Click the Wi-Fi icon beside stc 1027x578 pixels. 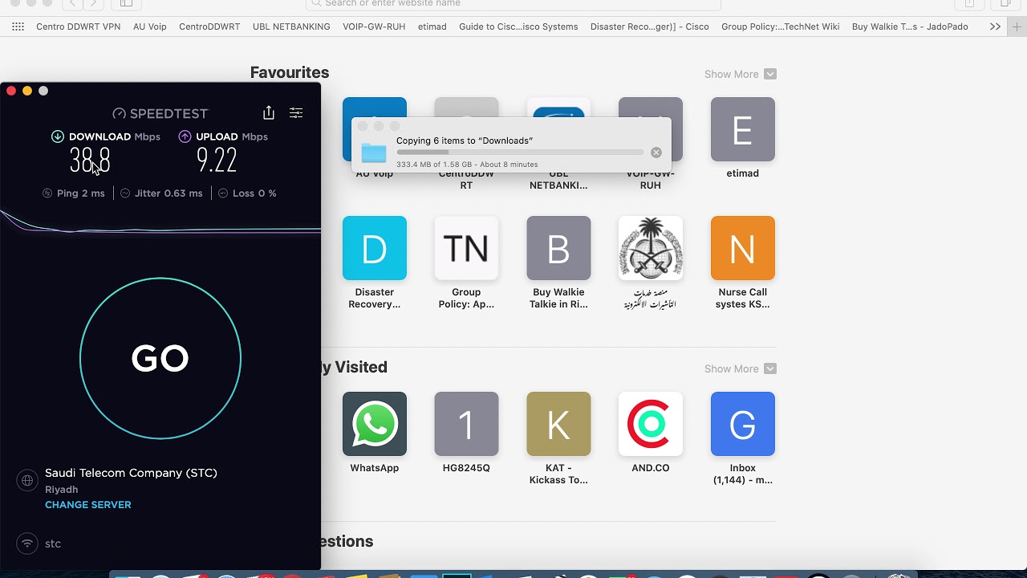coord(27,543)
